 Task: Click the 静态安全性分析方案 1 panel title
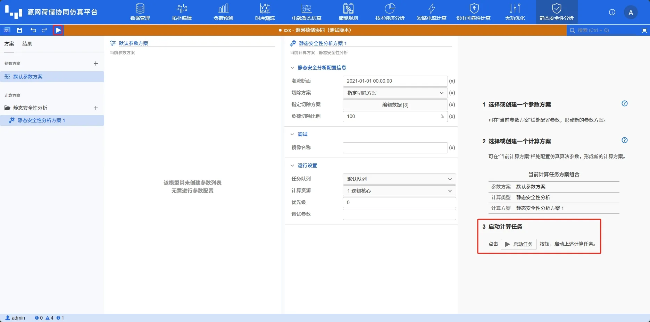323,43
